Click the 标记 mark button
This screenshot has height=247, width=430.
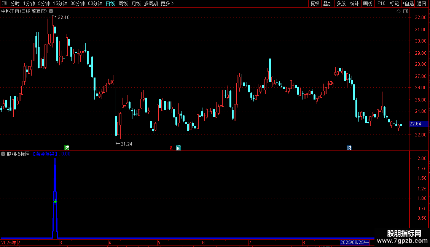coord(394,3)
